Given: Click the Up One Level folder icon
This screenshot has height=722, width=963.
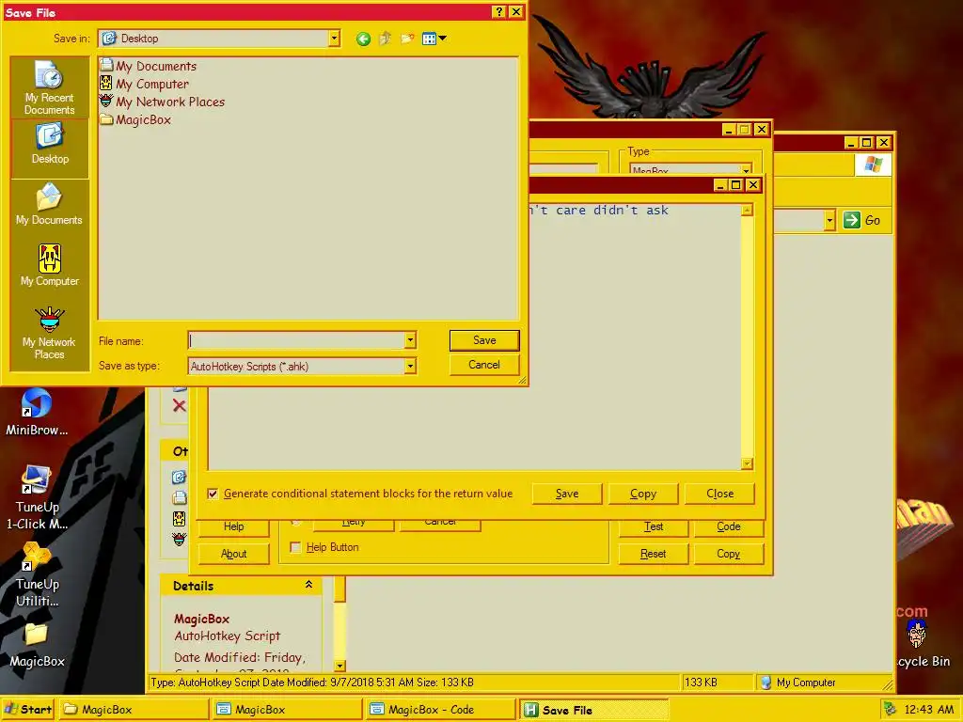Looking at the screenshot, I should pyautogui.click(x=385, y=39).
